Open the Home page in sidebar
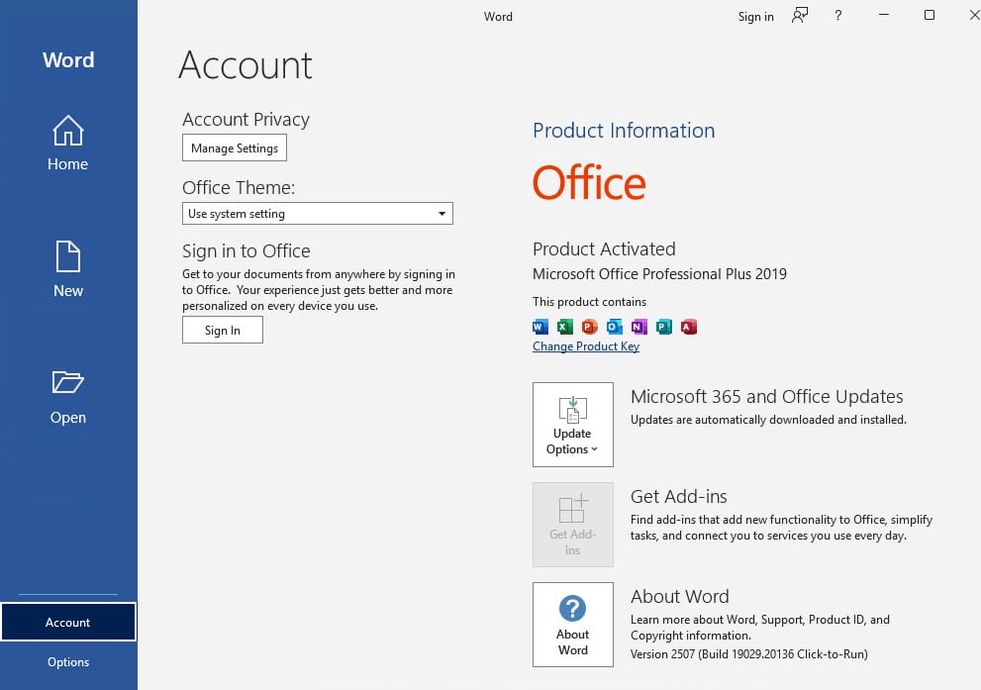981x690 pixels. 67,144
